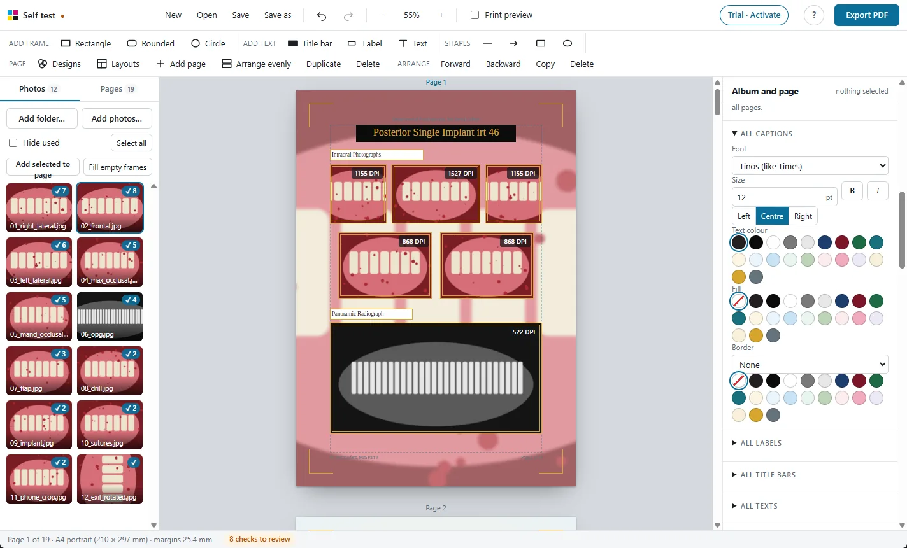Pick the mustard yellow text colour swatch
The width and height of the screenshot is (907, 548).
[x=739, y=277]
